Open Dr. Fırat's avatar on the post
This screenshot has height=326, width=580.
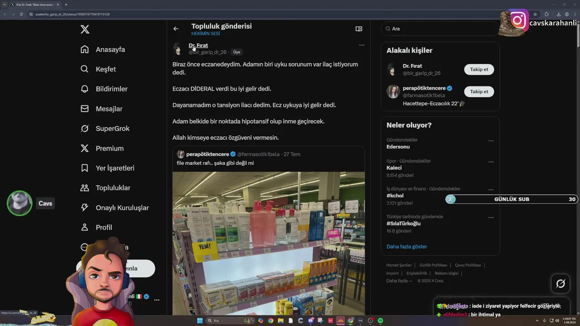pyautogui.click(x=178, y=49)
